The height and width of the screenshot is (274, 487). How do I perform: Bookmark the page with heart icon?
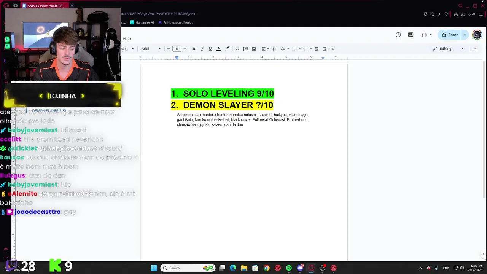point(446,14)
